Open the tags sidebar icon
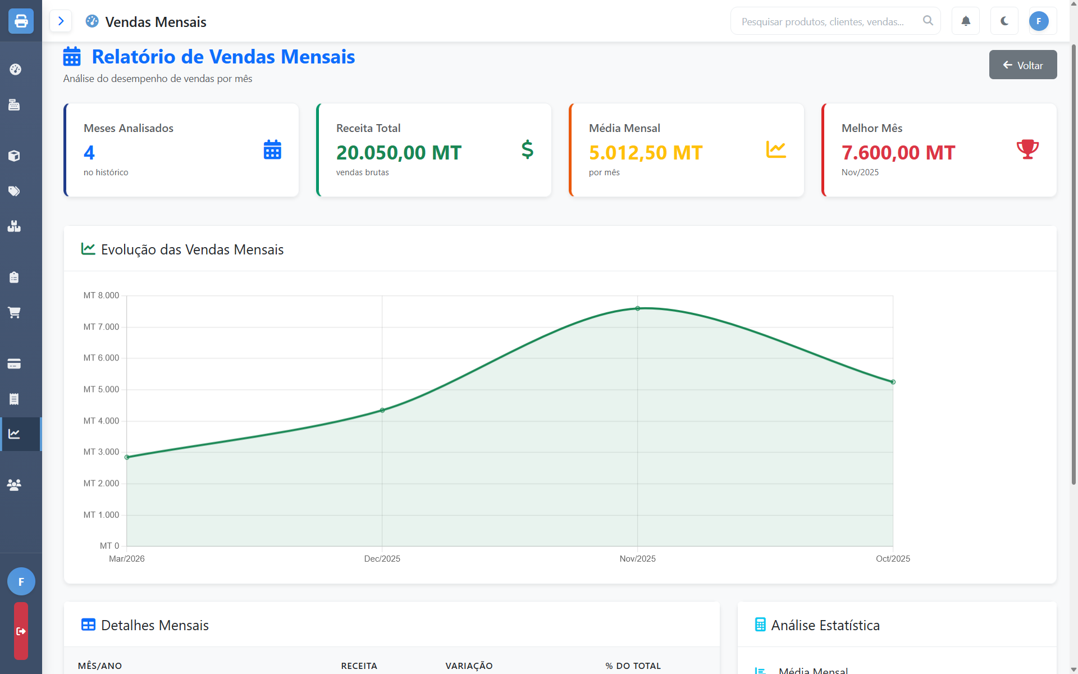 point(15,191)
